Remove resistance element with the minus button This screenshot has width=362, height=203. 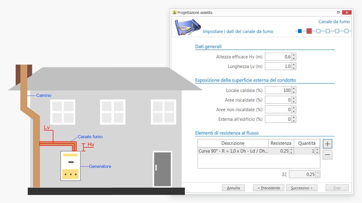[x=327, y=155]
